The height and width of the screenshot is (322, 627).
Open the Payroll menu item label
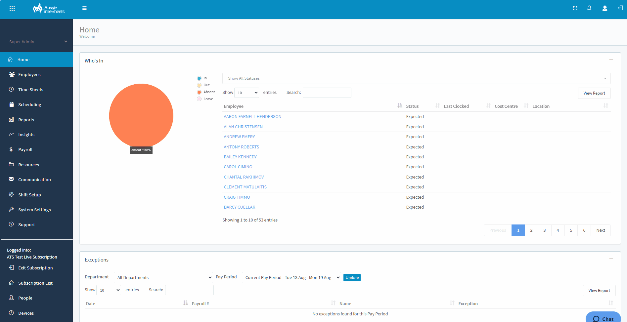[x=25, y=149]
